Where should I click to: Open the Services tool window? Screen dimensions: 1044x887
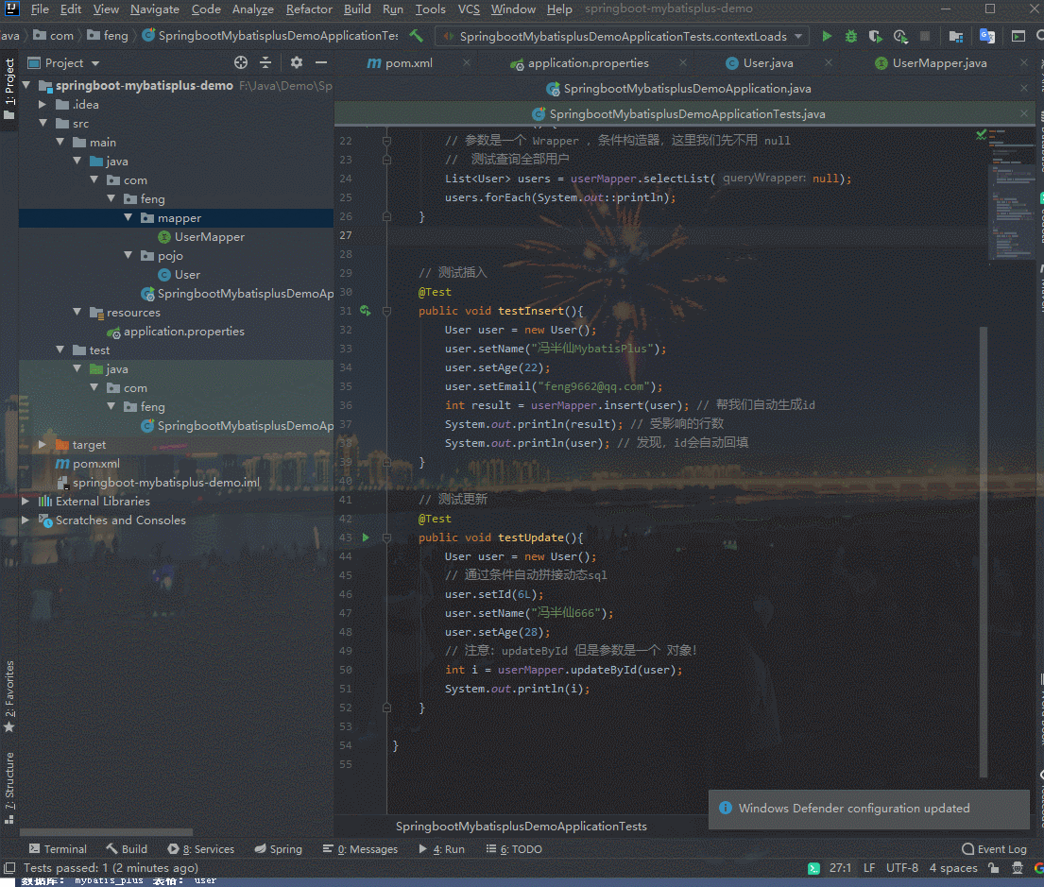pos(201,849)
